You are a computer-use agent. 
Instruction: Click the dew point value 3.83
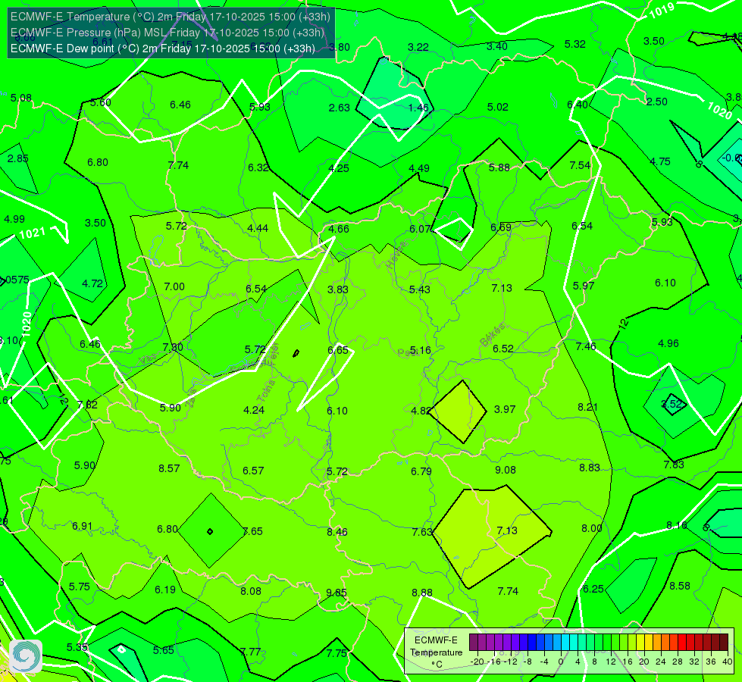(x=338, y=289)
